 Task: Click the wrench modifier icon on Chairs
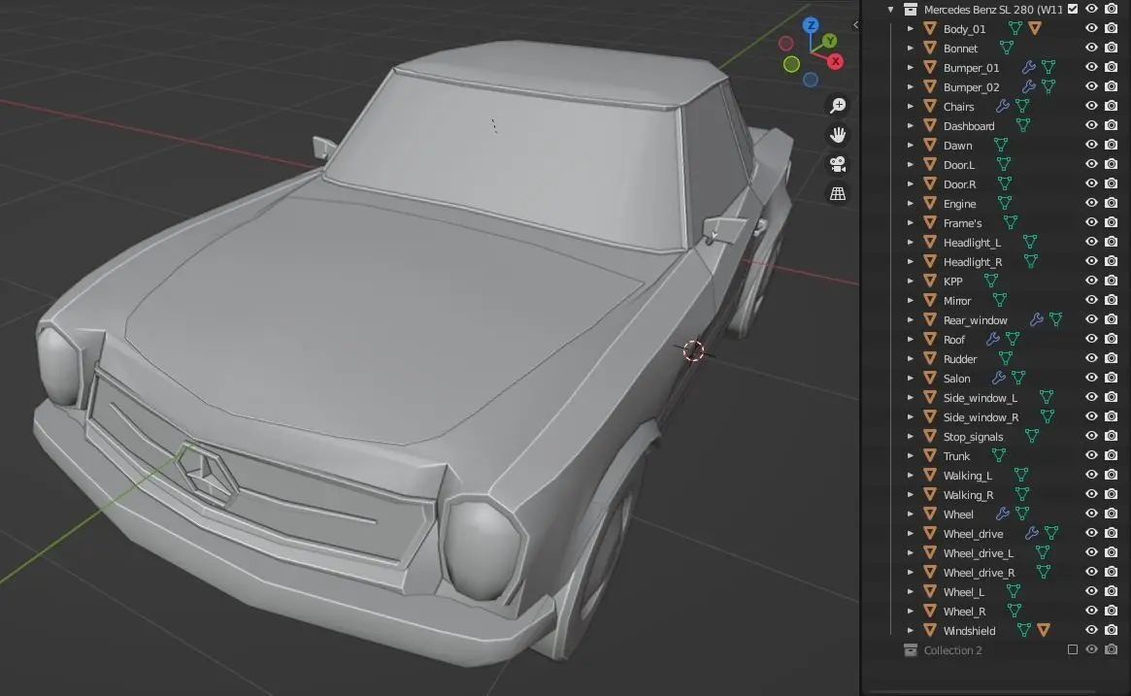(1003, 106)
